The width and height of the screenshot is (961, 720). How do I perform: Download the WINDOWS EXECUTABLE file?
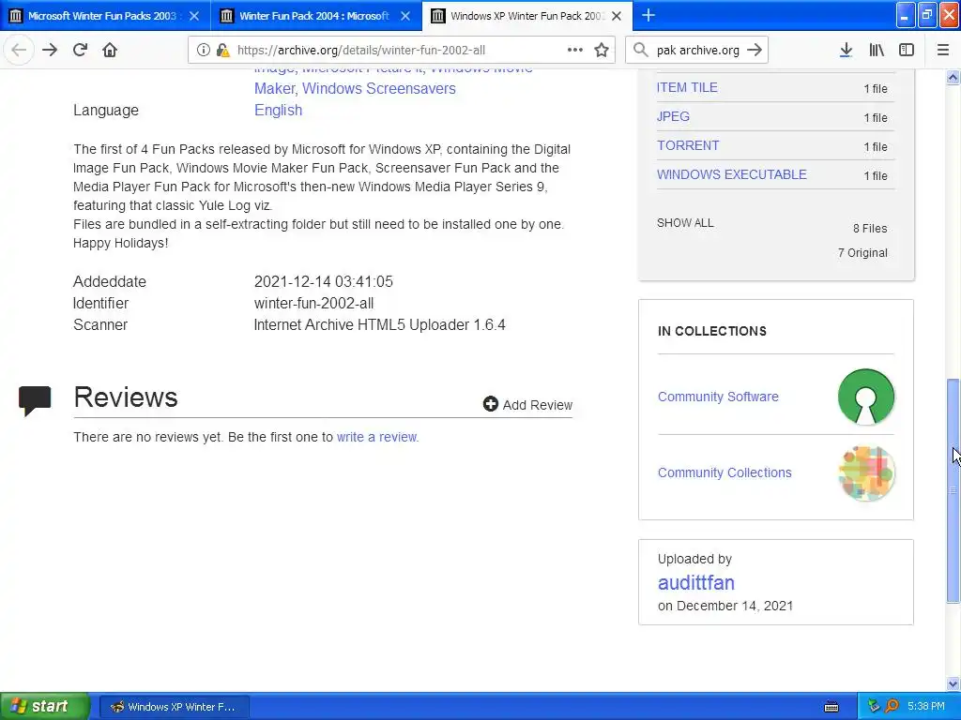tap(732, 174)
